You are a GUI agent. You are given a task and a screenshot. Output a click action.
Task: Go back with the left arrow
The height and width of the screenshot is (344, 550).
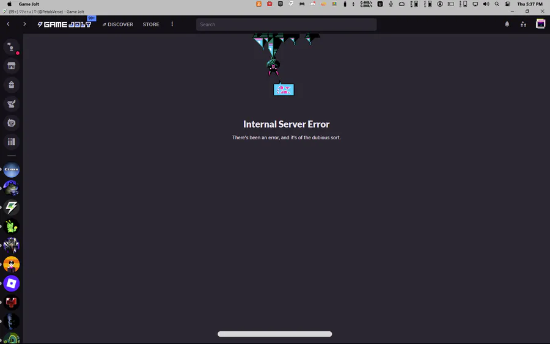tap(8, 24)
